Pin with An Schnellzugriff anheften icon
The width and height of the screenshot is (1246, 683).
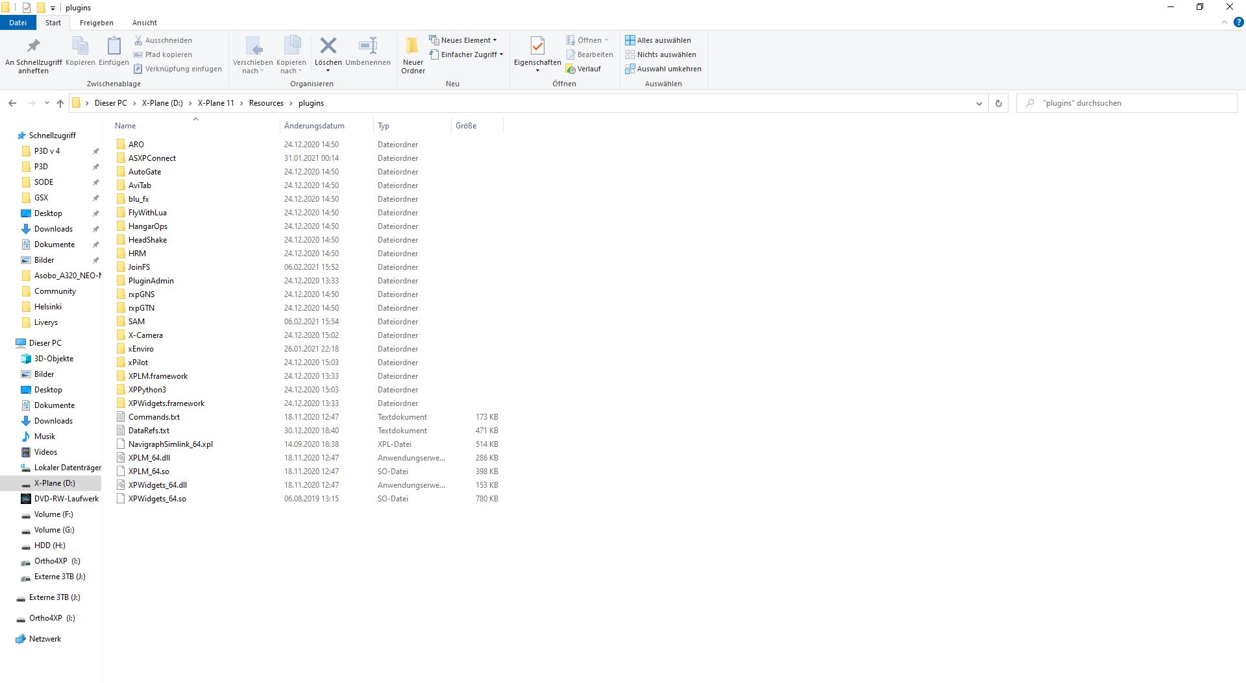(33, 47)
